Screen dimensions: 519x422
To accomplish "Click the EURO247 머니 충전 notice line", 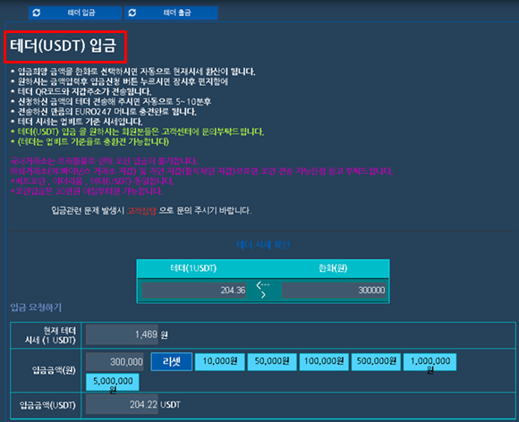I will (x=103, y=112).
